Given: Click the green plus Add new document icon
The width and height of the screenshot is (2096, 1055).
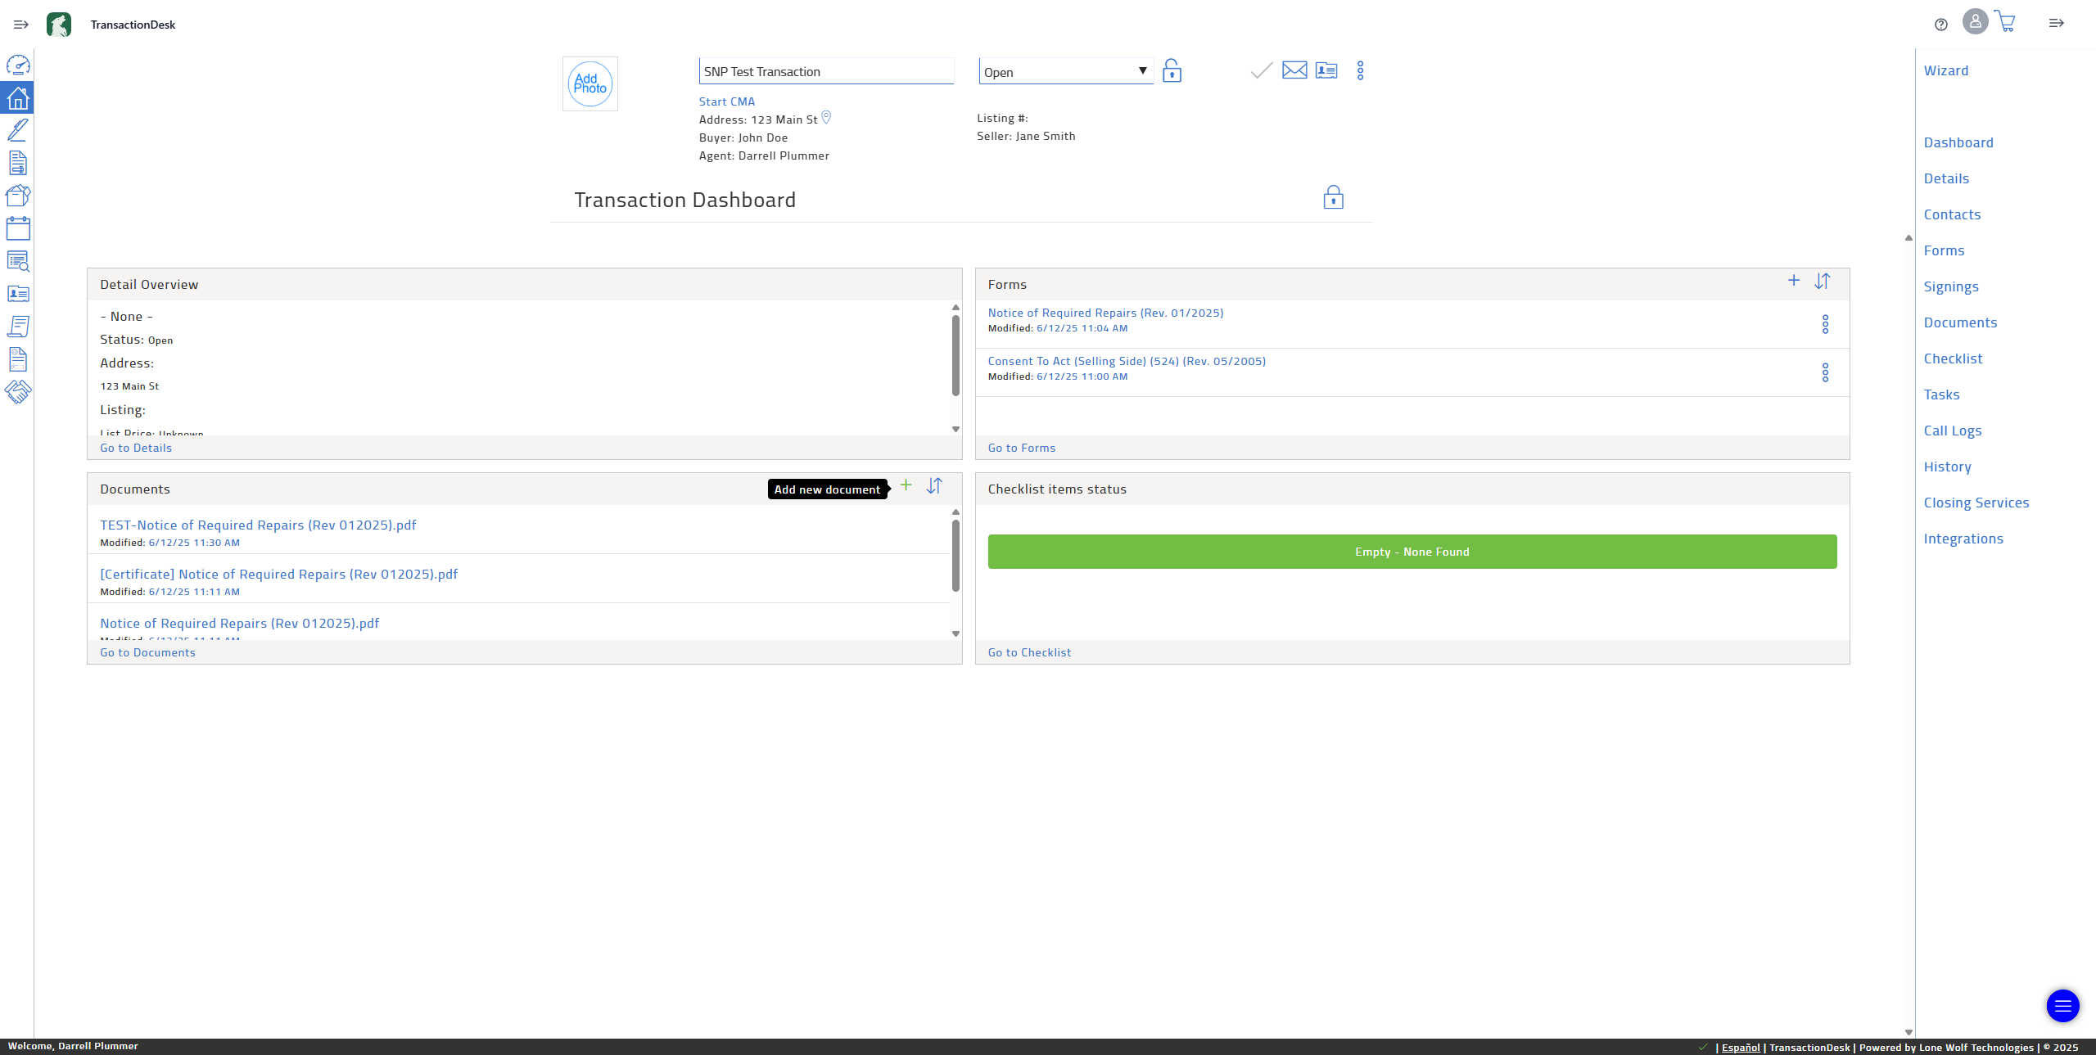Looking at the screenshot, I should [x=906, y=485].
